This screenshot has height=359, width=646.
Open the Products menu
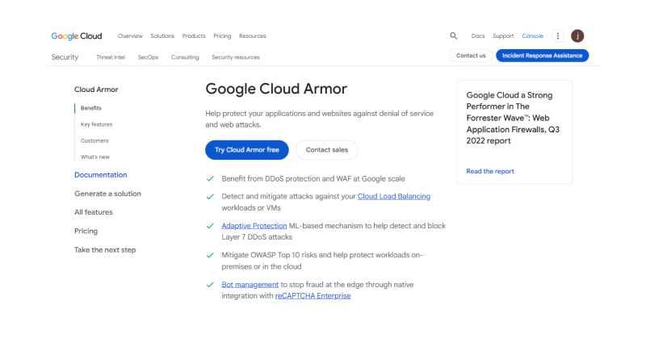click(x=194, y=36)
